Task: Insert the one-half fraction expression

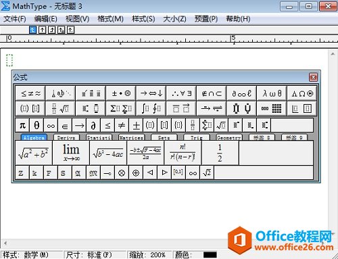Action: [x=220, y=153]
